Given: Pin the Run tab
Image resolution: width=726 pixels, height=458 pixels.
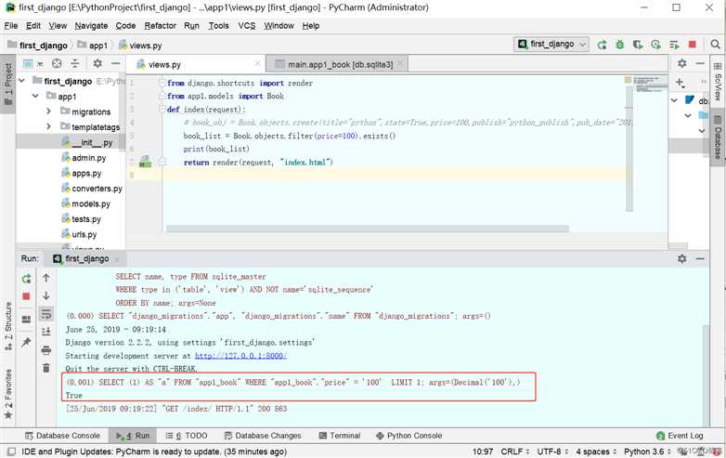Looking at the screenshot, I should [x=26, y=342].
